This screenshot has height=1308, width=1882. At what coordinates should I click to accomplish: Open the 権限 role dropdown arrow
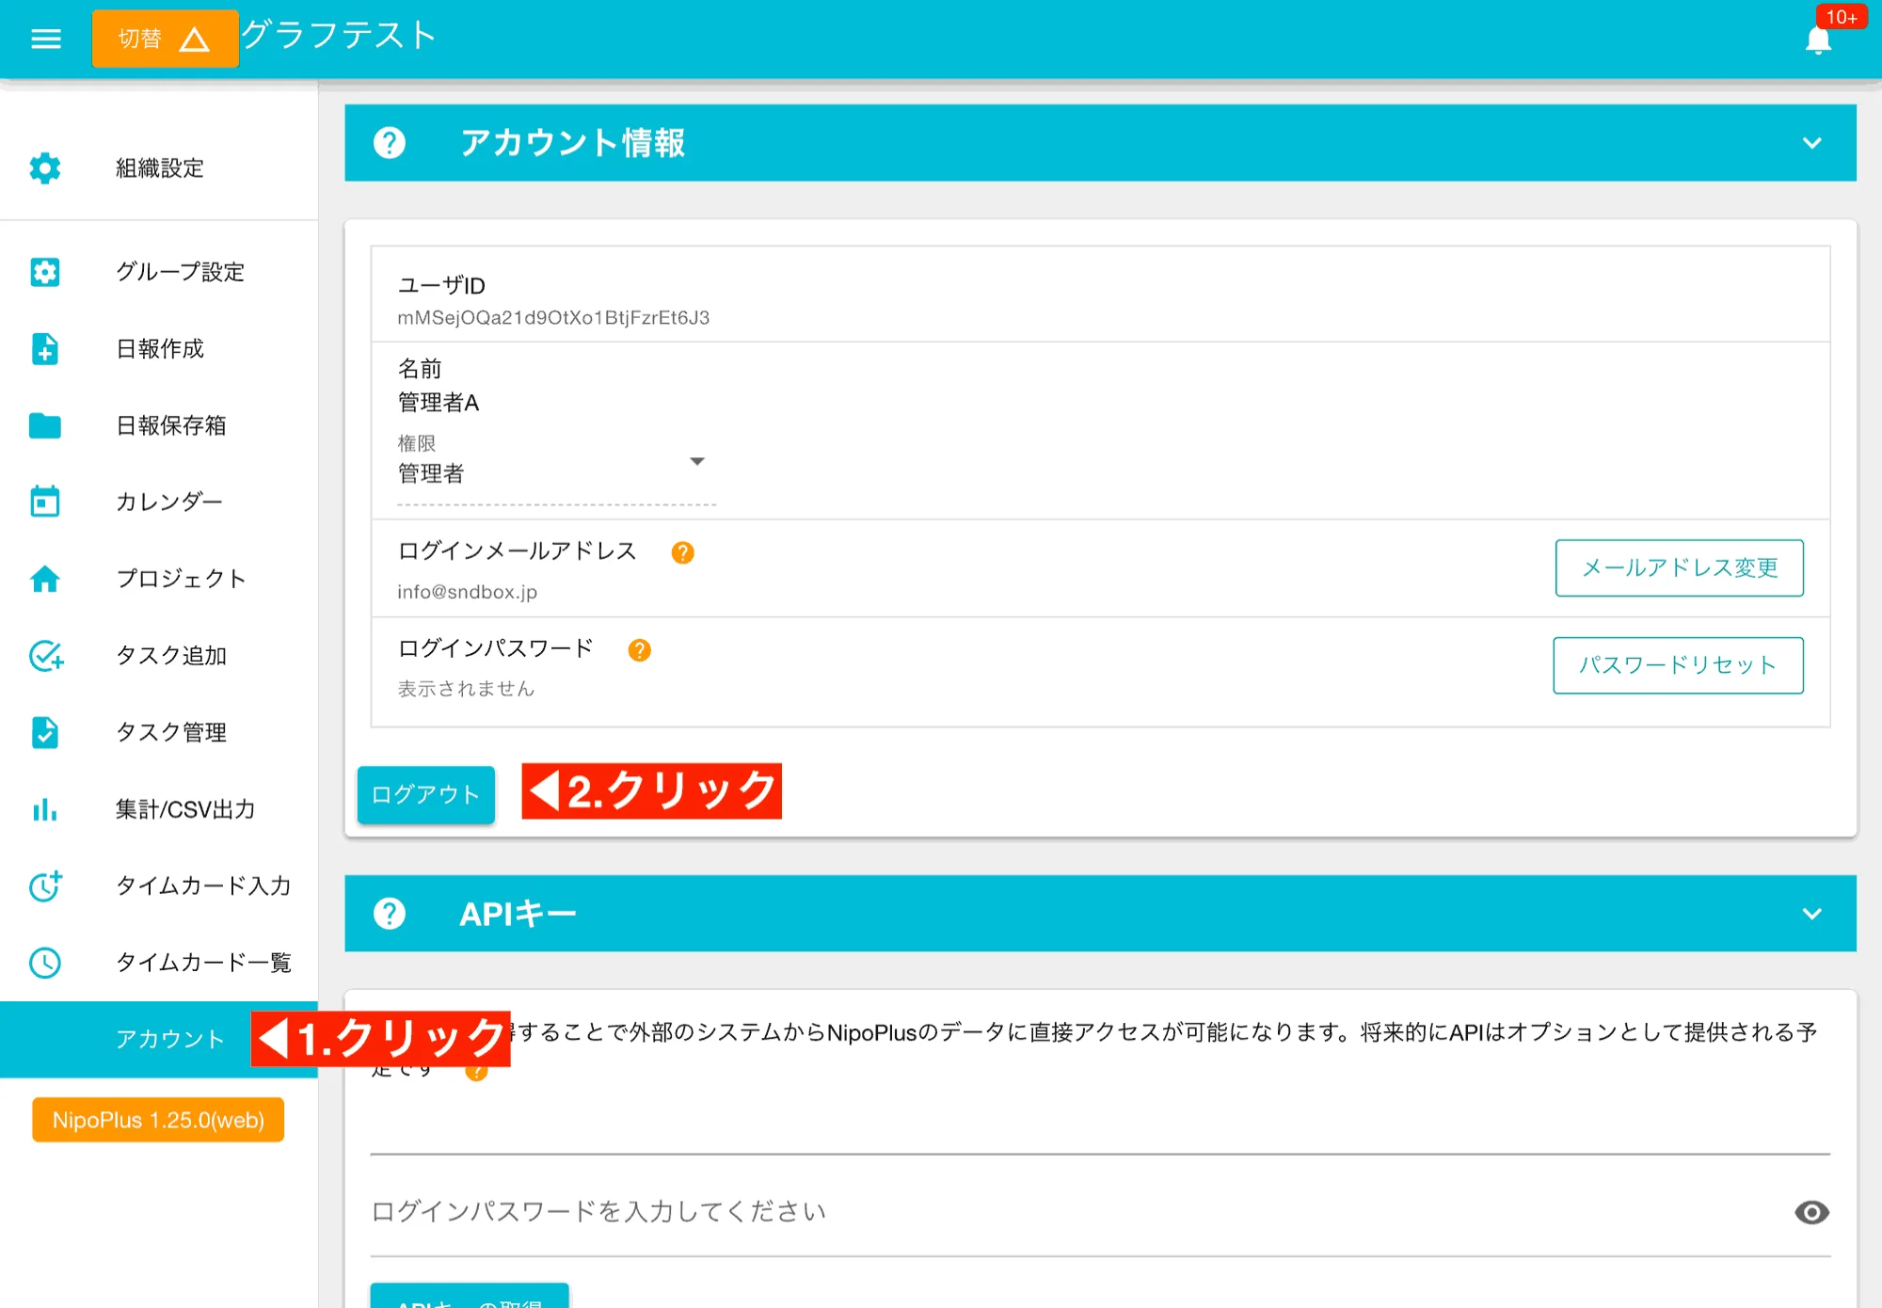pyautogui.click(x=697, y=461)
